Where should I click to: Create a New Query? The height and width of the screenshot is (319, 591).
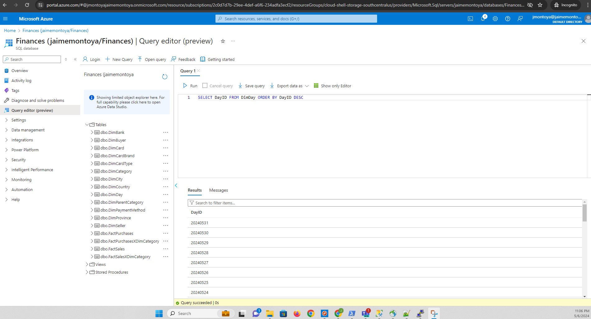[119, 59]
